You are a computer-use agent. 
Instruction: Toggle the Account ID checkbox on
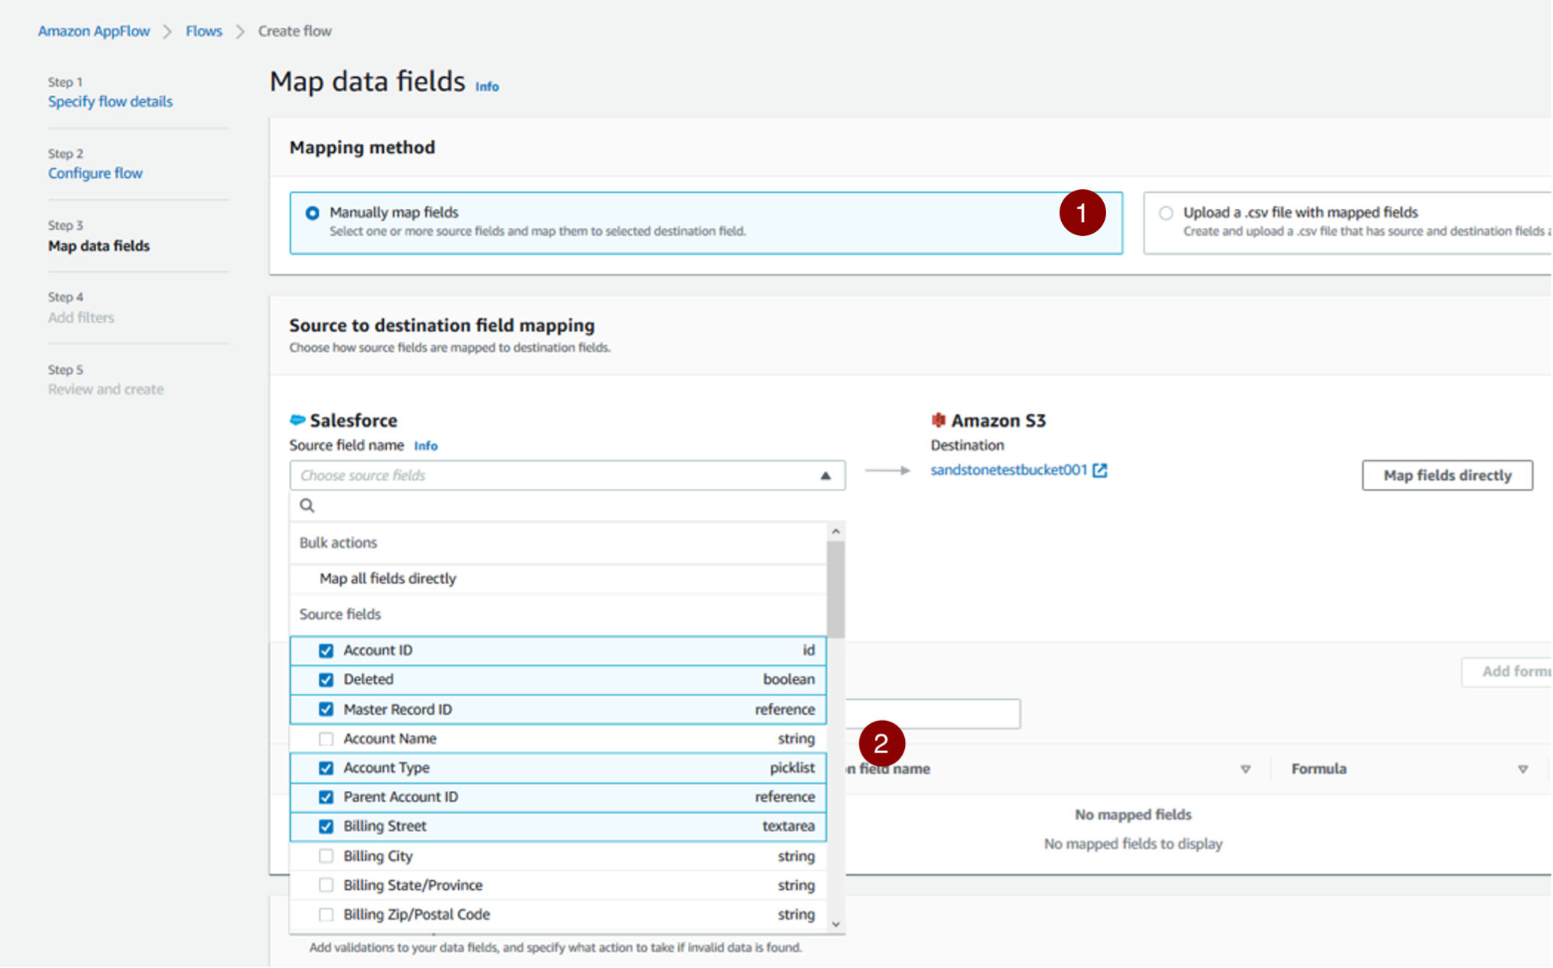[x=325, y=648]
